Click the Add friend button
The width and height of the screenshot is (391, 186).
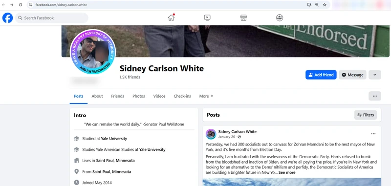[321, 75]
